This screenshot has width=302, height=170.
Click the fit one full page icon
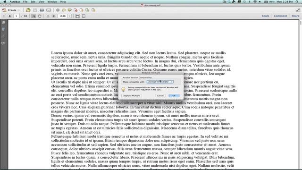point(84,16)
